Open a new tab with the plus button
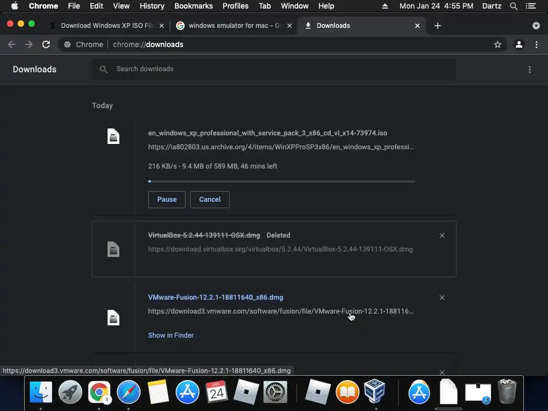Image resolution: width=548 pixels, height=411 pixels. tap(438, 26)
